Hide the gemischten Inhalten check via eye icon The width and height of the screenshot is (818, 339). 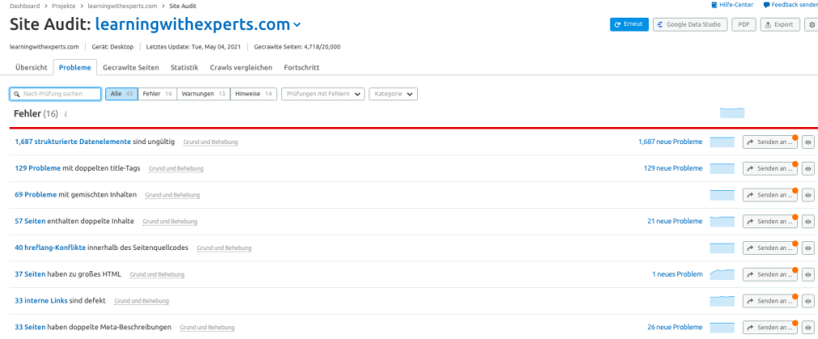click(x=808, y=194)
